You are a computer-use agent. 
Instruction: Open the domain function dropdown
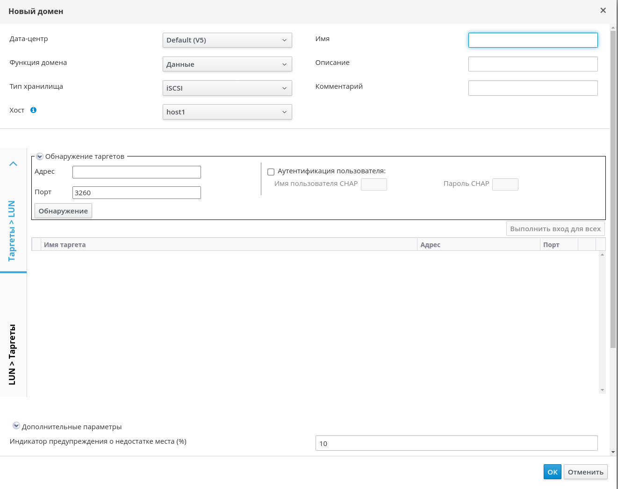227,64
